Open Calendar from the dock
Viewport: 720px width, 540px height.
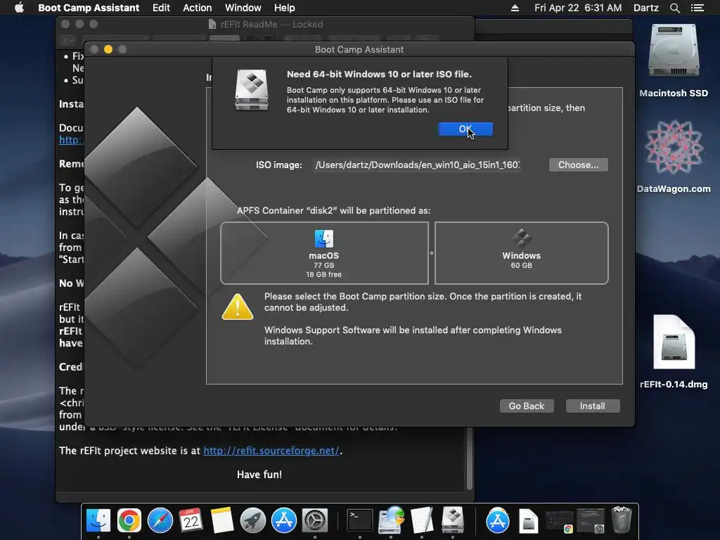click(191, 521)
